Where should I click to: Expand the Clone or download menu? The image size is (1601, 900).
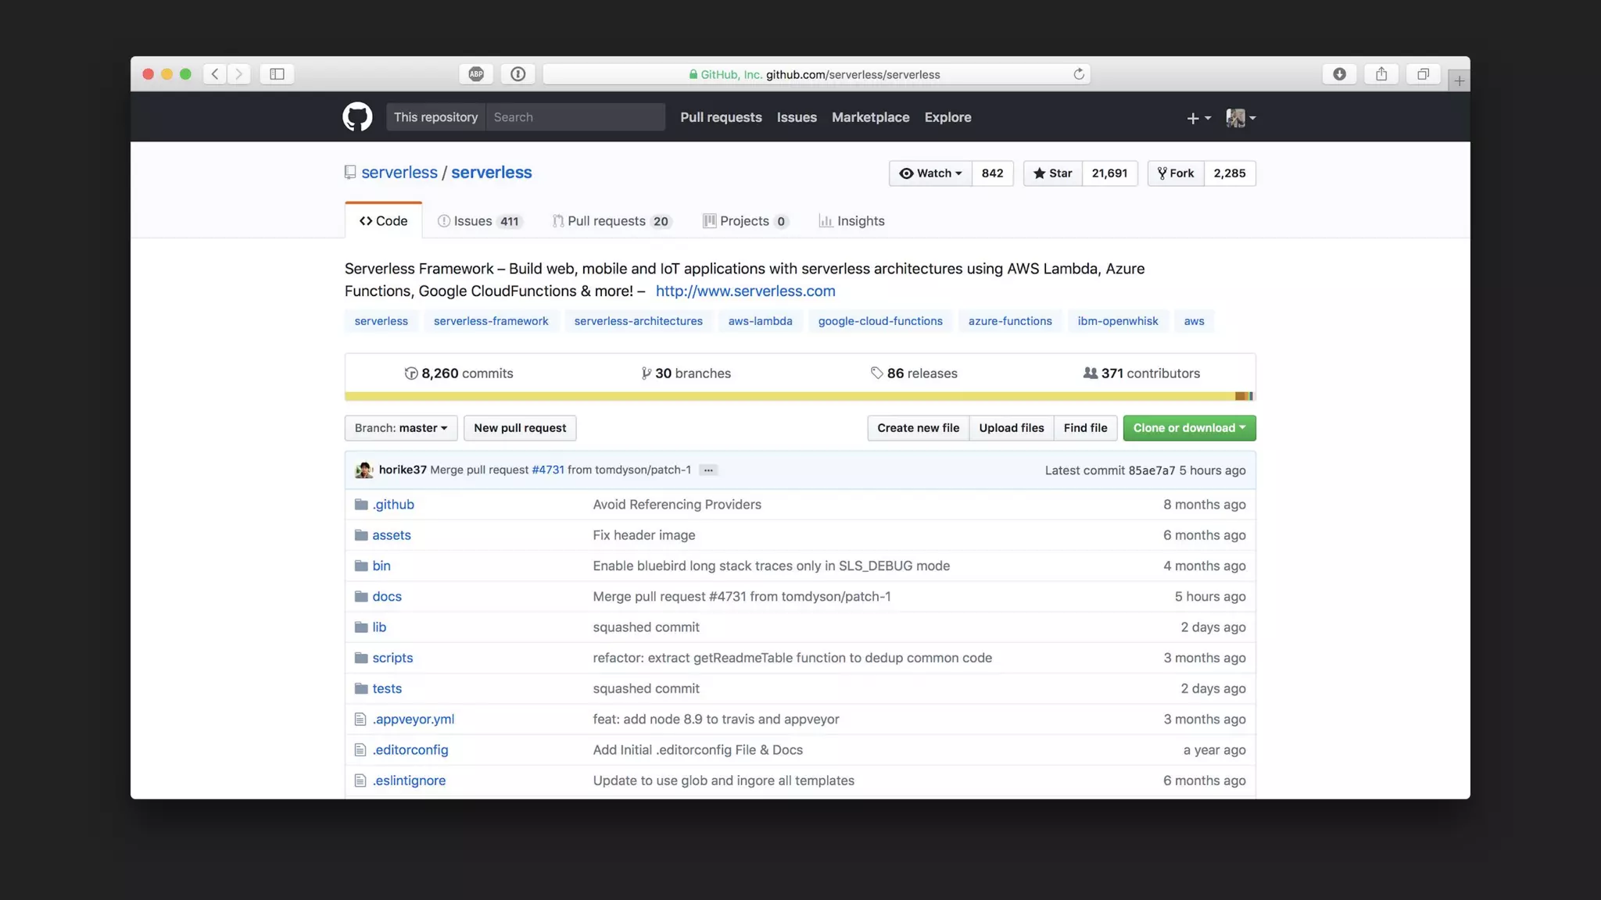pos(1189,428)
